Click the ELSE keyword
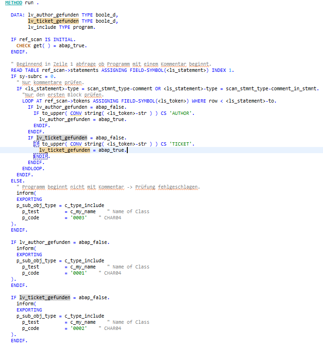This screenshot has width=323, height=346. click(17, 181)
